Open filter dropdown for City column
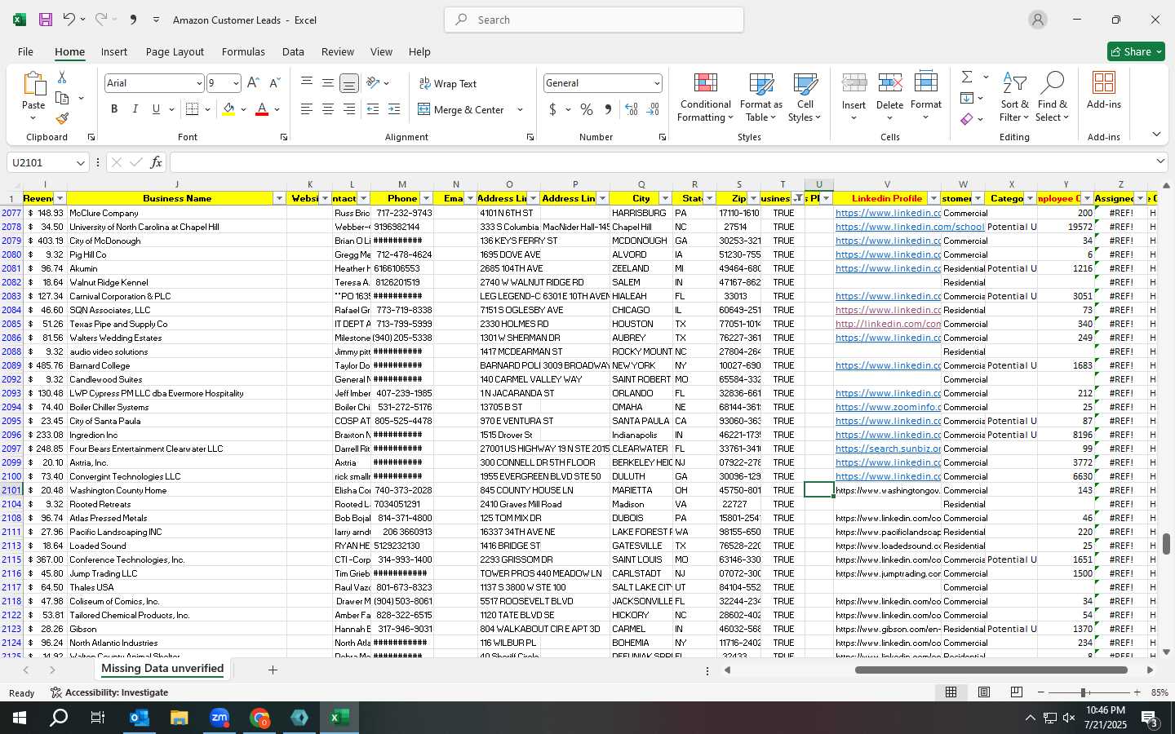 (664, 198)
